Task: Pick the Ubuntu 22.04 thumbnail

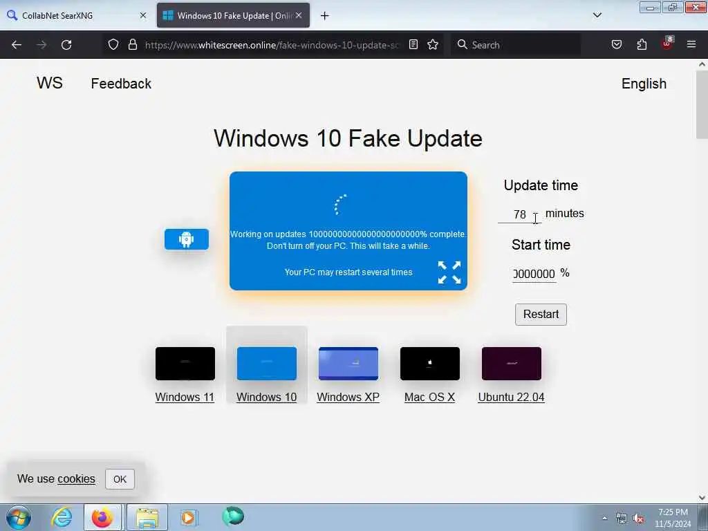Action: point(512,364)
